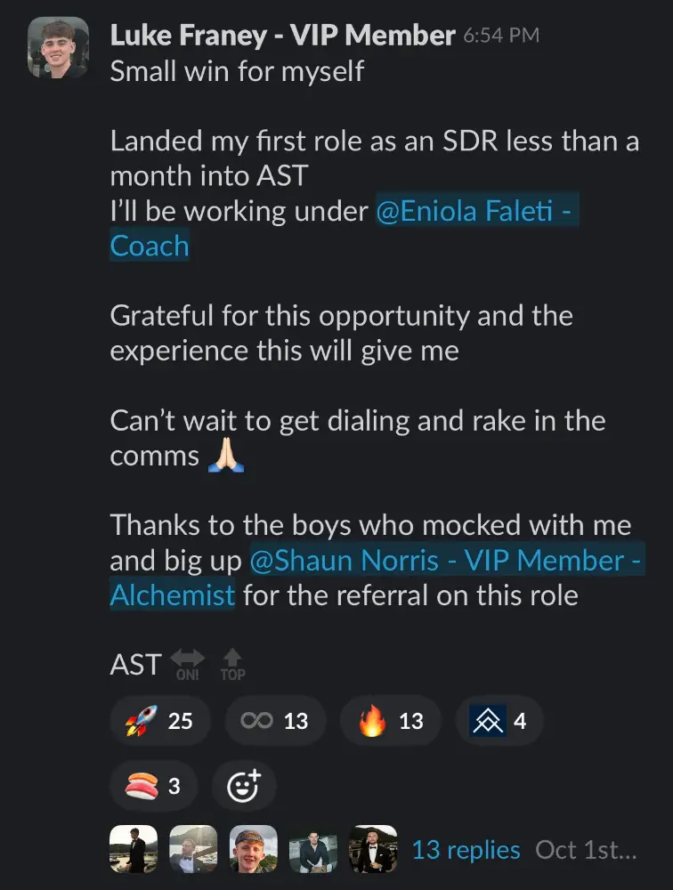Click the Luke Franey - VIP Member name

[x=282, y=36]
